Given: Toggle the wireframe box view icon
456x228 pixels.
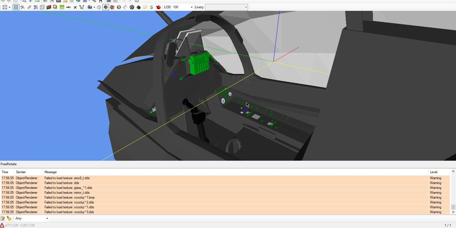Looking at the screenshot, I should point(42,7).
